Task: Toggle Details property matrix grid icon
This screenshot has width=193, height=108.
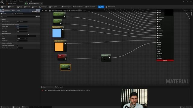Action: (x=37, y=16)
